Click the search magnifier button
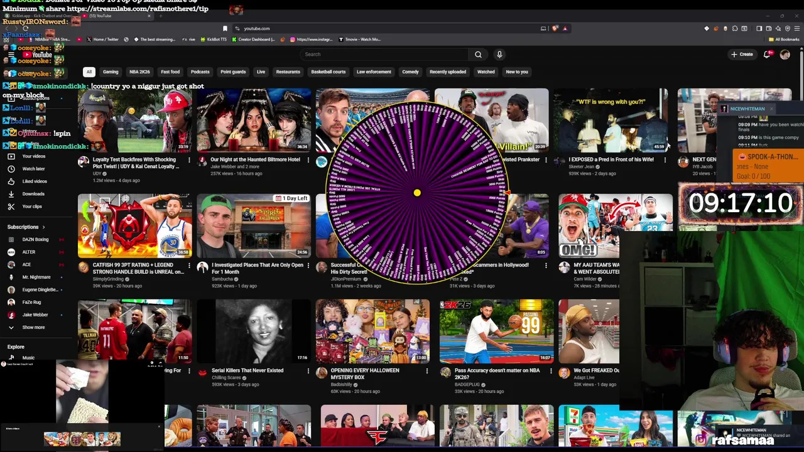Image resolution: width=804 pixels, height=452 pixels. pyautogui.click(x=478, y=55)
